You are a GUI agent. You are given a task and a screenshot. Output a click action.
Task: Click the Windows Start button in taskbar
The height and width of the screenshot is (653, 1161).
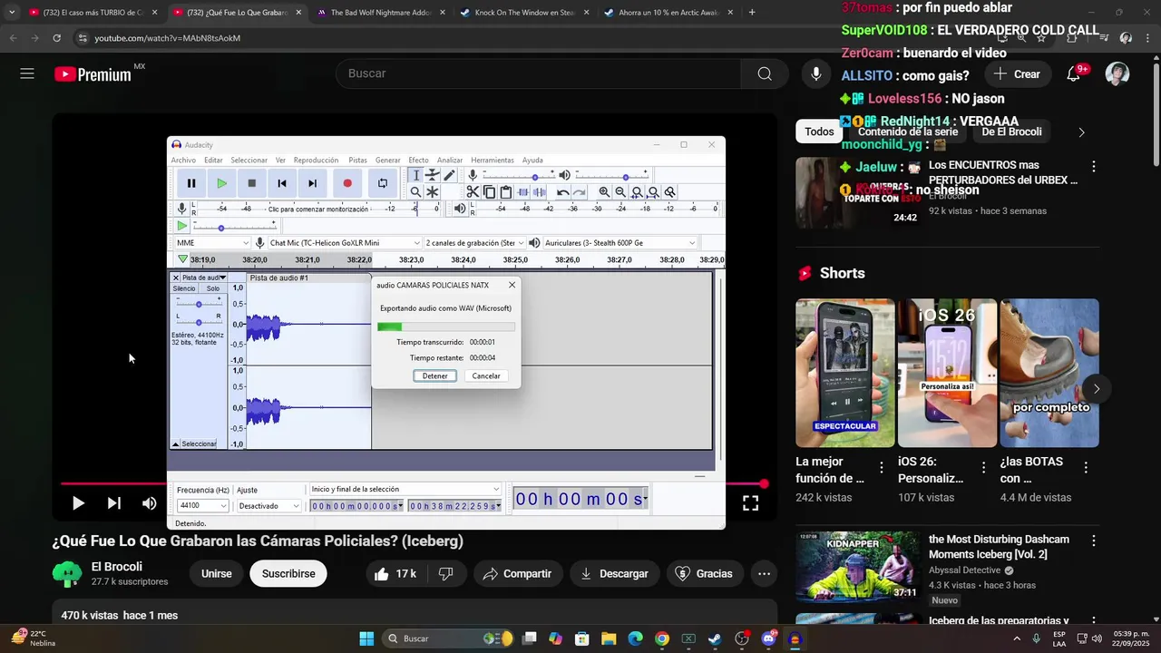click(x=366, y=638)
